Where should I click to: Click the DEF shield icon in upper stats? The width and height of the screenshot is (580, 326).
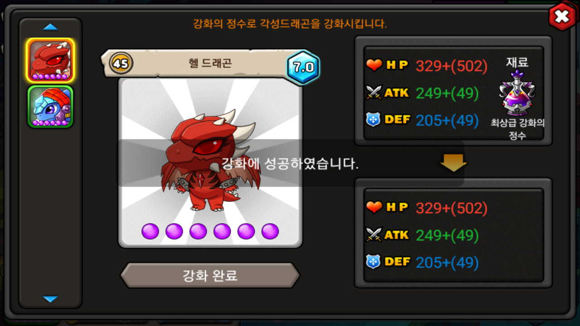click(x=373, y=120)
